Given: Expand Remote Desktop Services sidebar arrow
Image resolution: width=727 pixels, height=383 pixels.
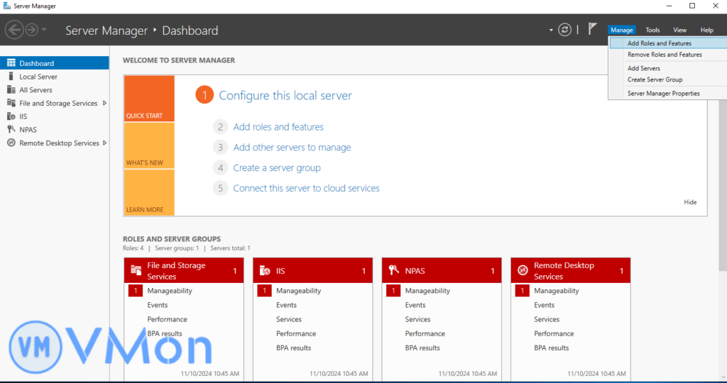Looking at the screenshot, I should pos(105,143).
